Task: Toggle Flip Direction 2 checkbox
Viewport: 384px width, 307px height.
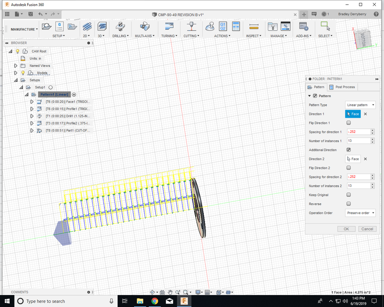Action: 349,168
